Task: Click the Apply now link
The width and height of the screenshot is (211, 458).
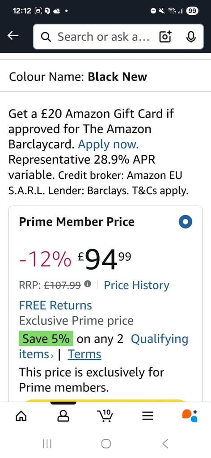Action: click(108, 144)
